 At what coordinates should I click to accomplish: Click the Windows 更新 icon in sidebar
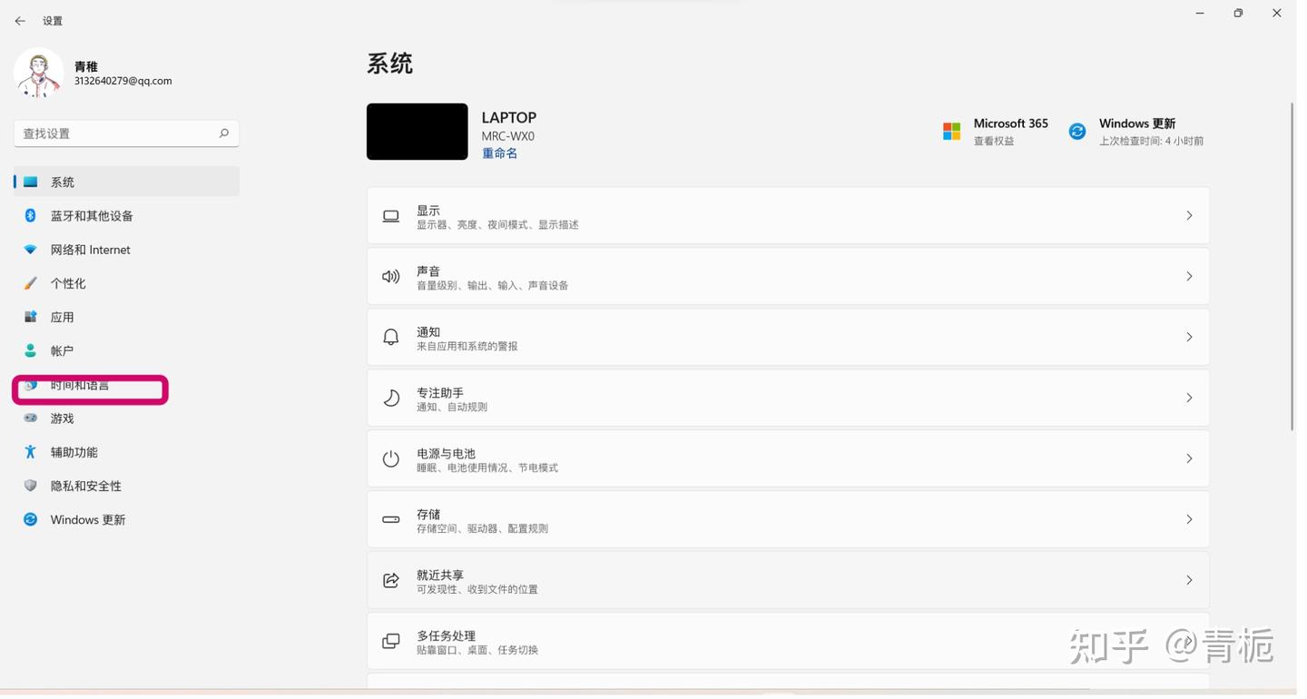30,518
